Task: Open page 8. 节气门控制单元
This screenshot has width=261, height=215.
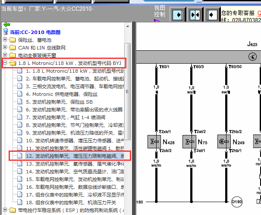Action: (x=75, y=125)
